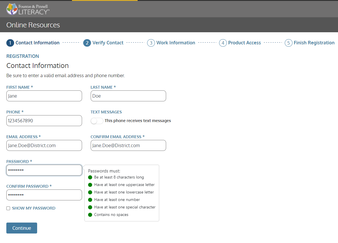Go to the Product Access step
Viewport: 338px width, 243px height.
coord(244,43)
